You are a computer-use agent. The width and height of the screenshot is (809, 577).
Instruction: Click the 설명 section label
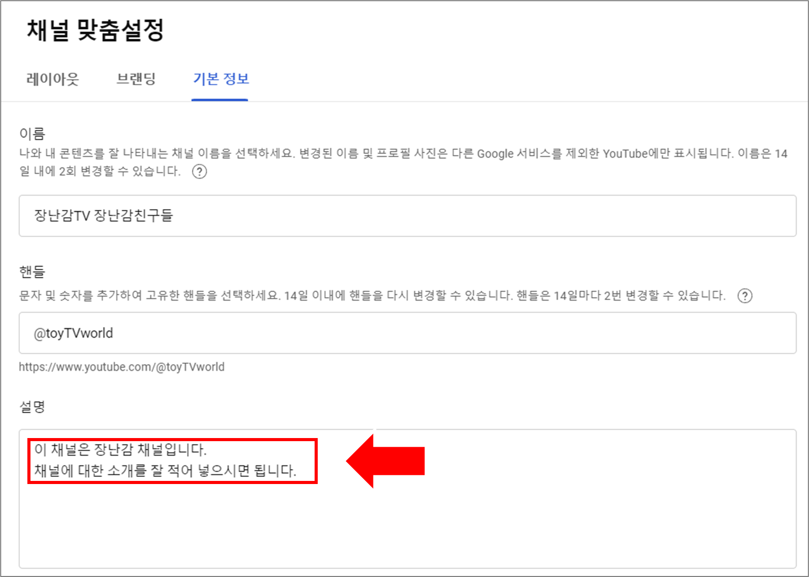tap(32, 407)
